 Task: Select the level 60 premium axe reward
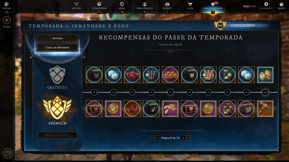pyautogui.click(x=265, y=109)
